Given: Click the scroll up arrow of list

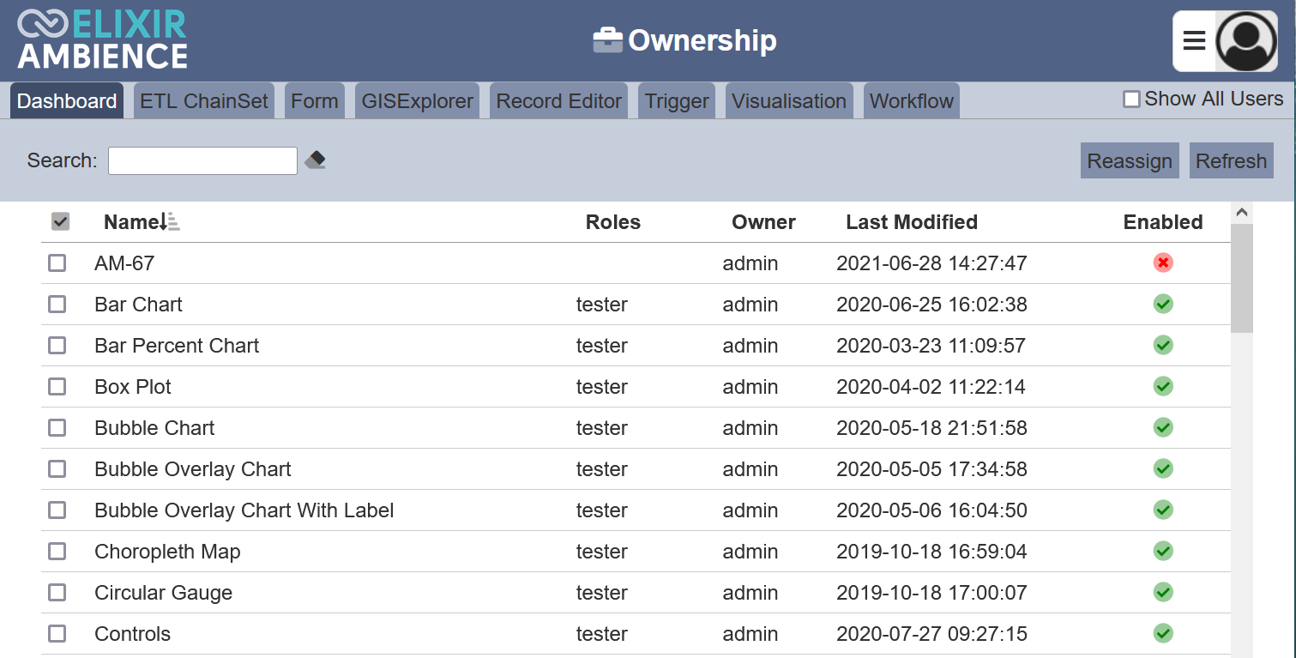Looking at the screenshot, I should tap(1241, 213).
